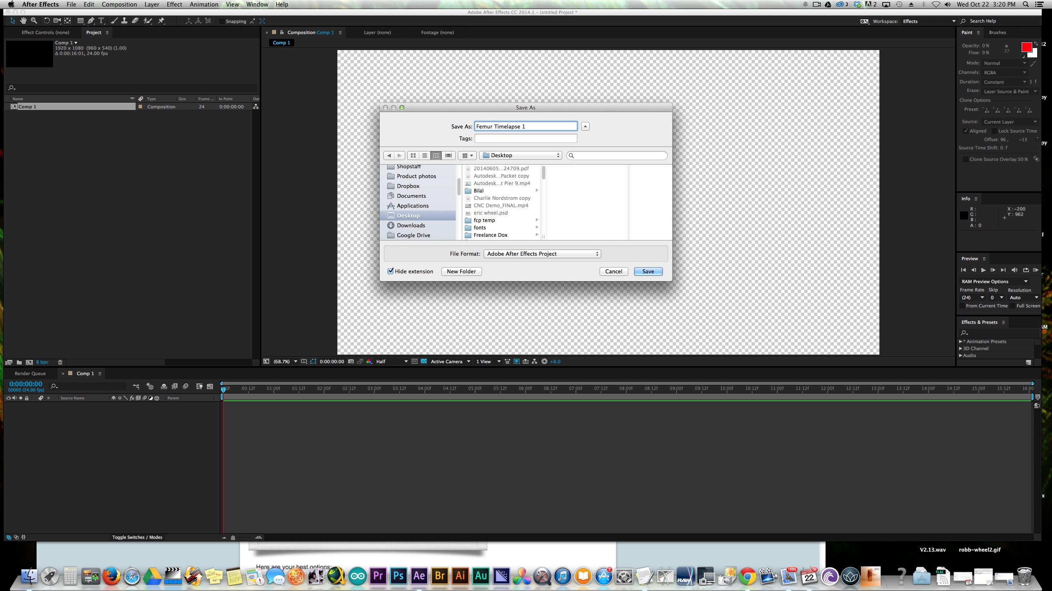Click Toggle Switches / Modes
1052x591 pixels.
(x=137, y=537)
